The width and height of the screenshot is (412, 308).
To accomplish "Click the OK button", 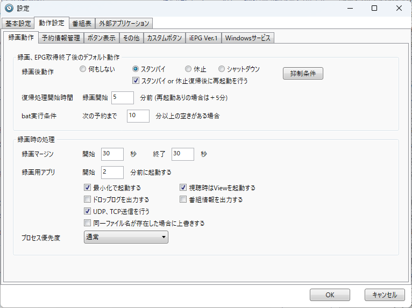I will tap(330, 295).
